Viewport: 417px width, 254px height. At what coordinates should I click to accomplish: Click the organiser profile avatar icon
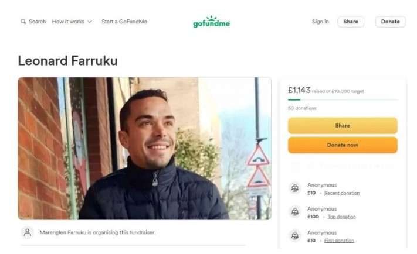tap(28, 232)
